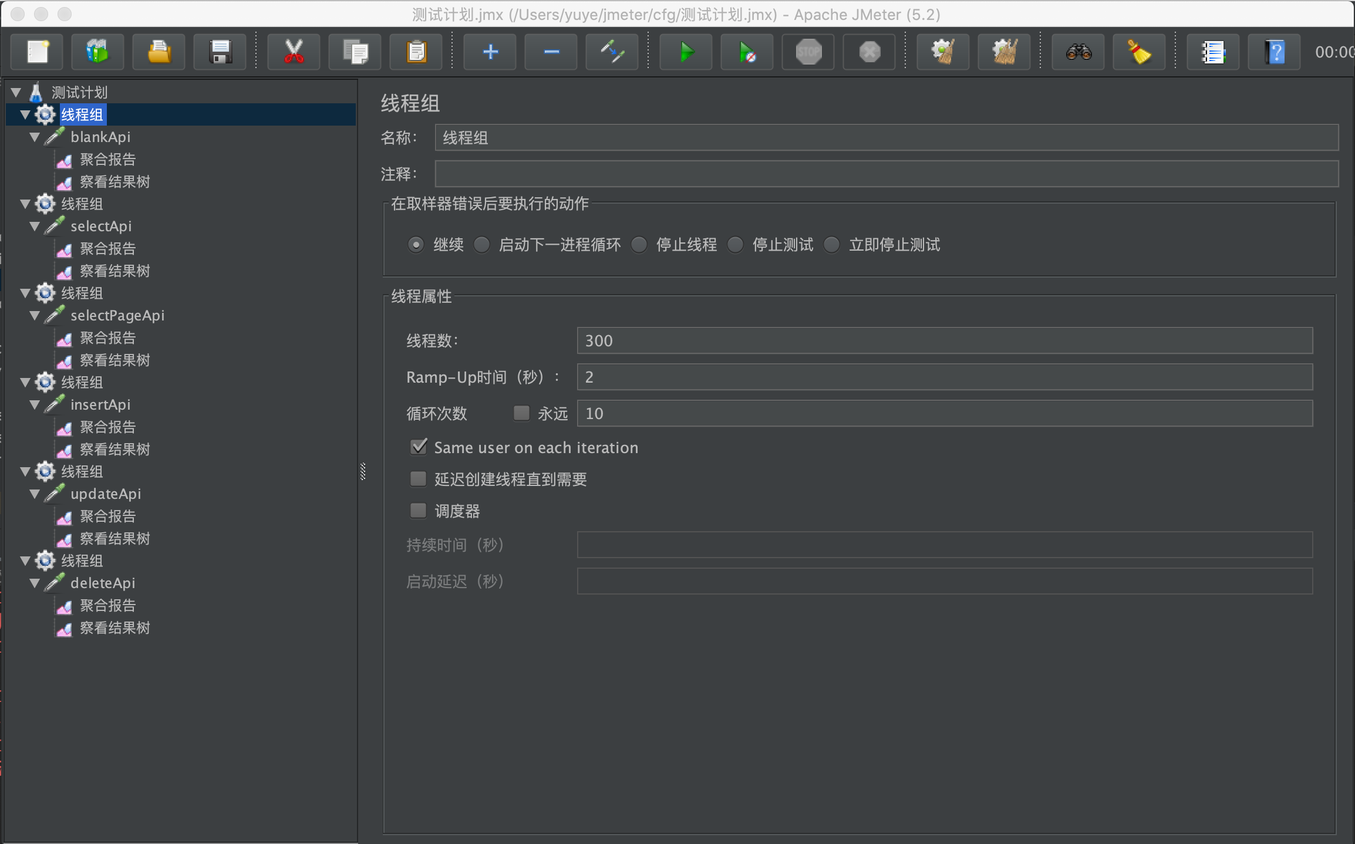Select the blankApi sampler

pyautogui.click(x=100, y=137)
